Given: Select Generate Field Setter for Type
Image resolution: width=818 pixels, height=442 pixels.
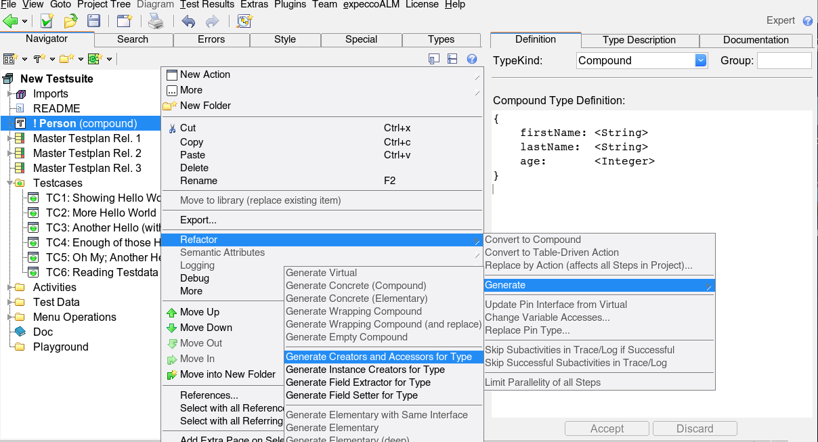Looking at the screenshot, I should tap(351, 395).
